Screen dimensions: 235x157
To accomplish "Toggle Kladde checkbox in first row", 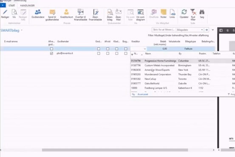I will pyautogui.click(x=116, y=49).
